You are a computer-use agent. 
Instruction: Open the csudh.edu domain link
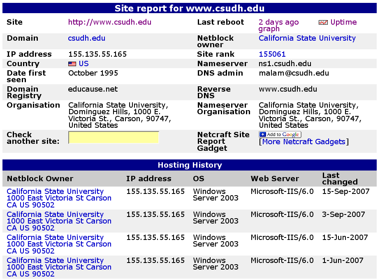(x=86, y=38)
